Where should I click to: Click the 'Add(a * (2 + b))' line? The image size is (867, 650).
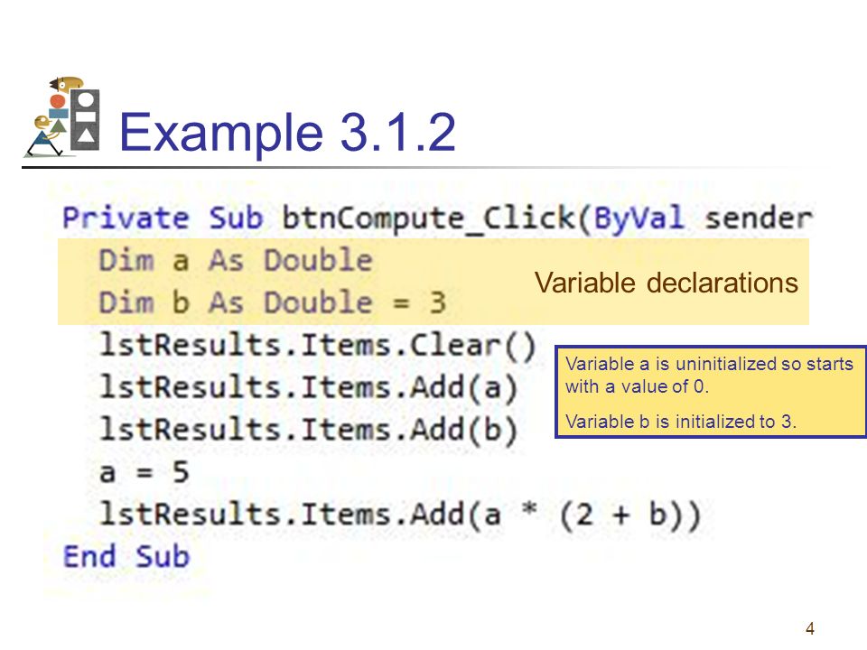[400, 515]
